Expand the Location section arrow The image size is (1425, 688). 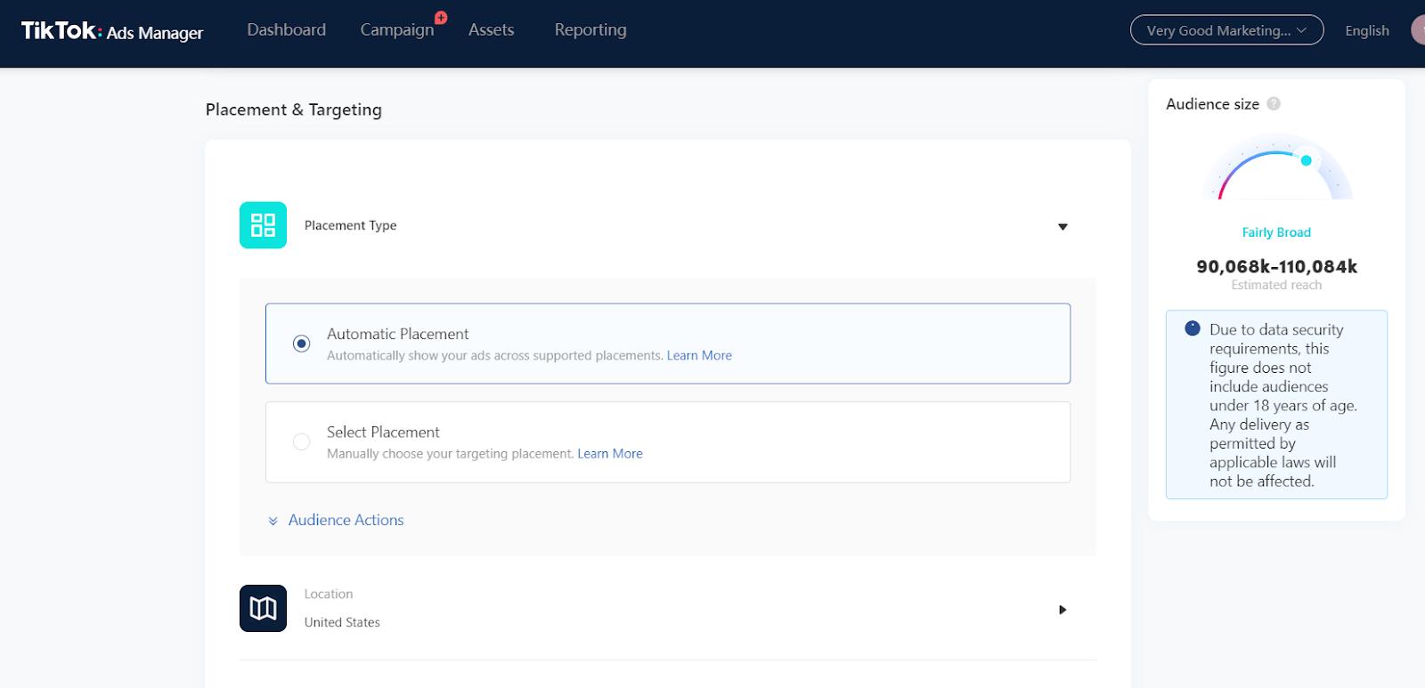[1063, 610]
